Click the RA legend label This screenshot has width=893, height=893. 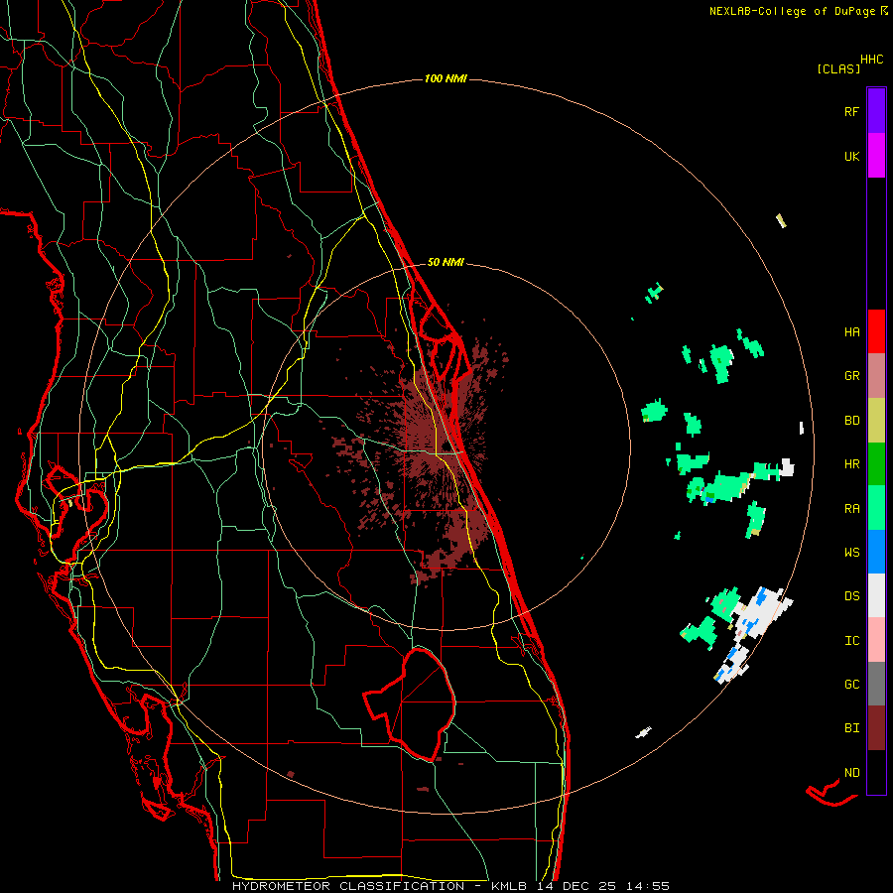851,508
